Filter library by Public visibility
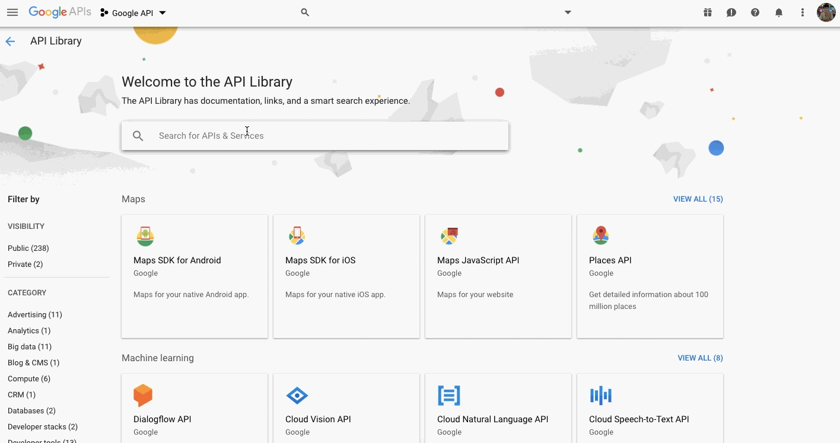840x443 pixels. 28,248
